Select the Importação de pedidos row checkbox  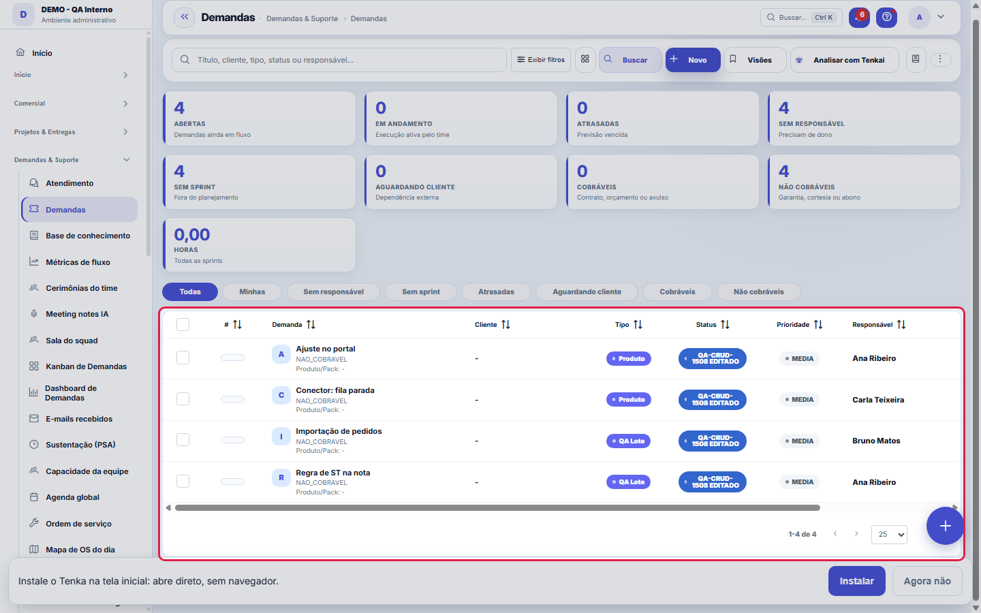point(183,440)
